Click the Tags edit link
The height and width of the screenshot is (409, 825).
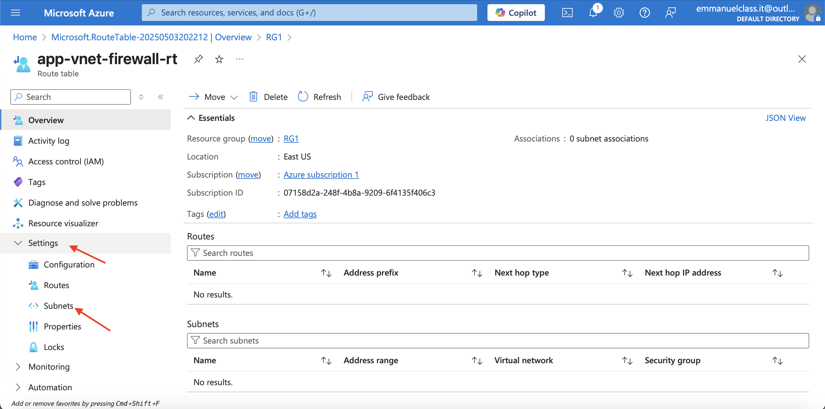tap(216, 214)
